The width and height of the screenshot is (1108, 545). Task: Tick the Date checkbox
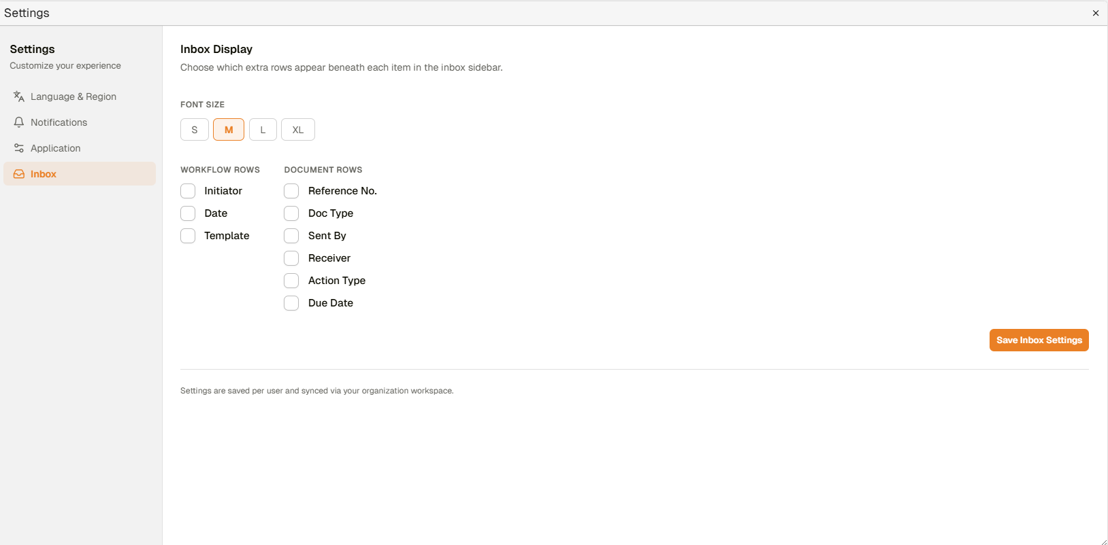(x=188, y=213)
